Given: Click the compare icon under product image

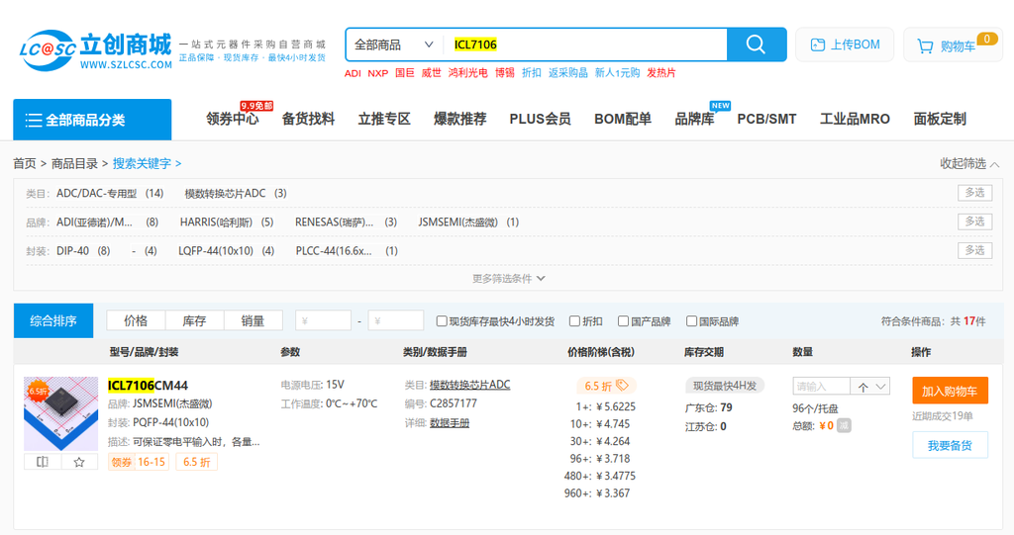Looking at the screenshot, I should (43, 462).
